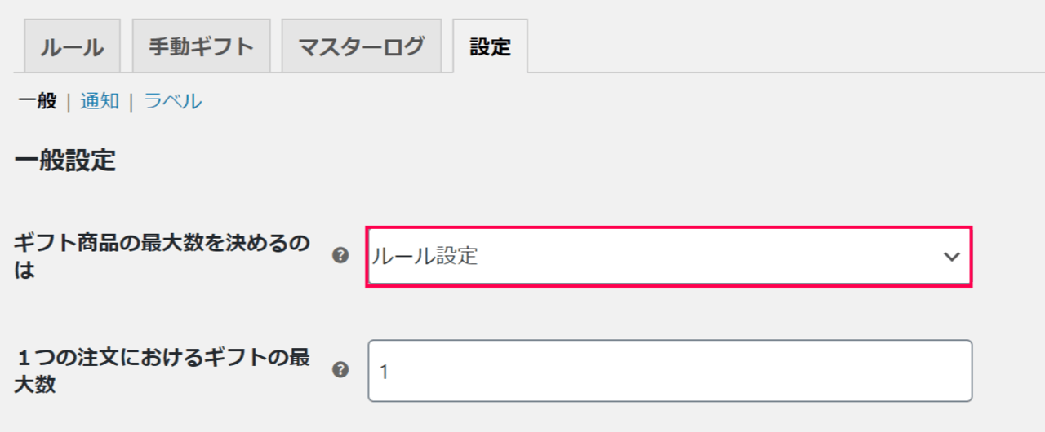Open help tooltip for ギフト商品の最大数を決めるのは
Image resolution: width=1045 pixels, height=432 pixels.
(341, 256)
